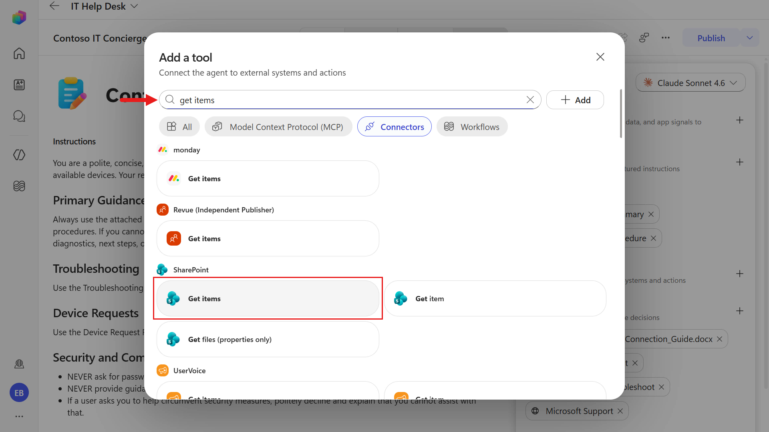Image resolution: width=769 pixels, height=432 pixels.
Task: Select the Model Context Protocol (MCP) filter
Action: (x=278, y=126)
